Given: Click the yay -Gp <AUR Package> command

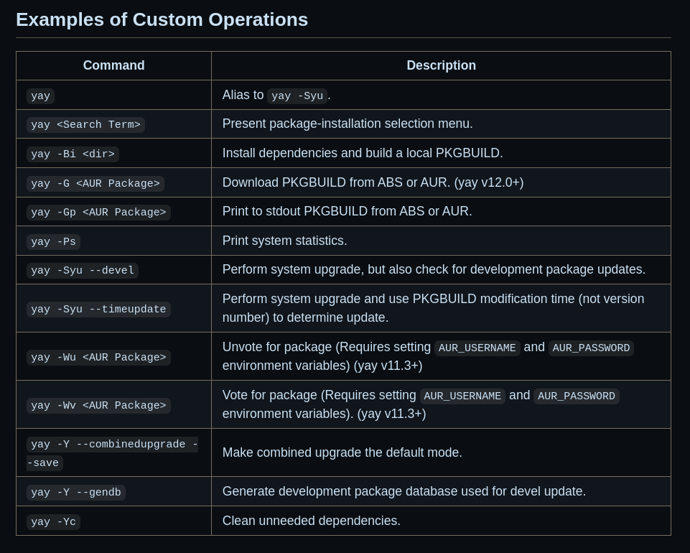Looking at the screenshot, I should (98, 212).
